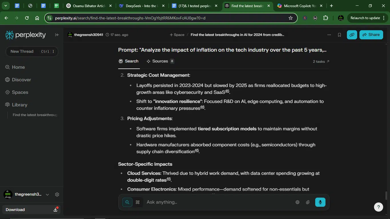
Task: Add thread to a Space
Action: point(177,35)
